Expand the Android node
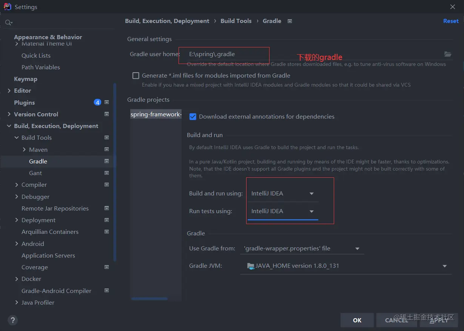The width and height of the screenshot is (464, 331). point(17,244)
